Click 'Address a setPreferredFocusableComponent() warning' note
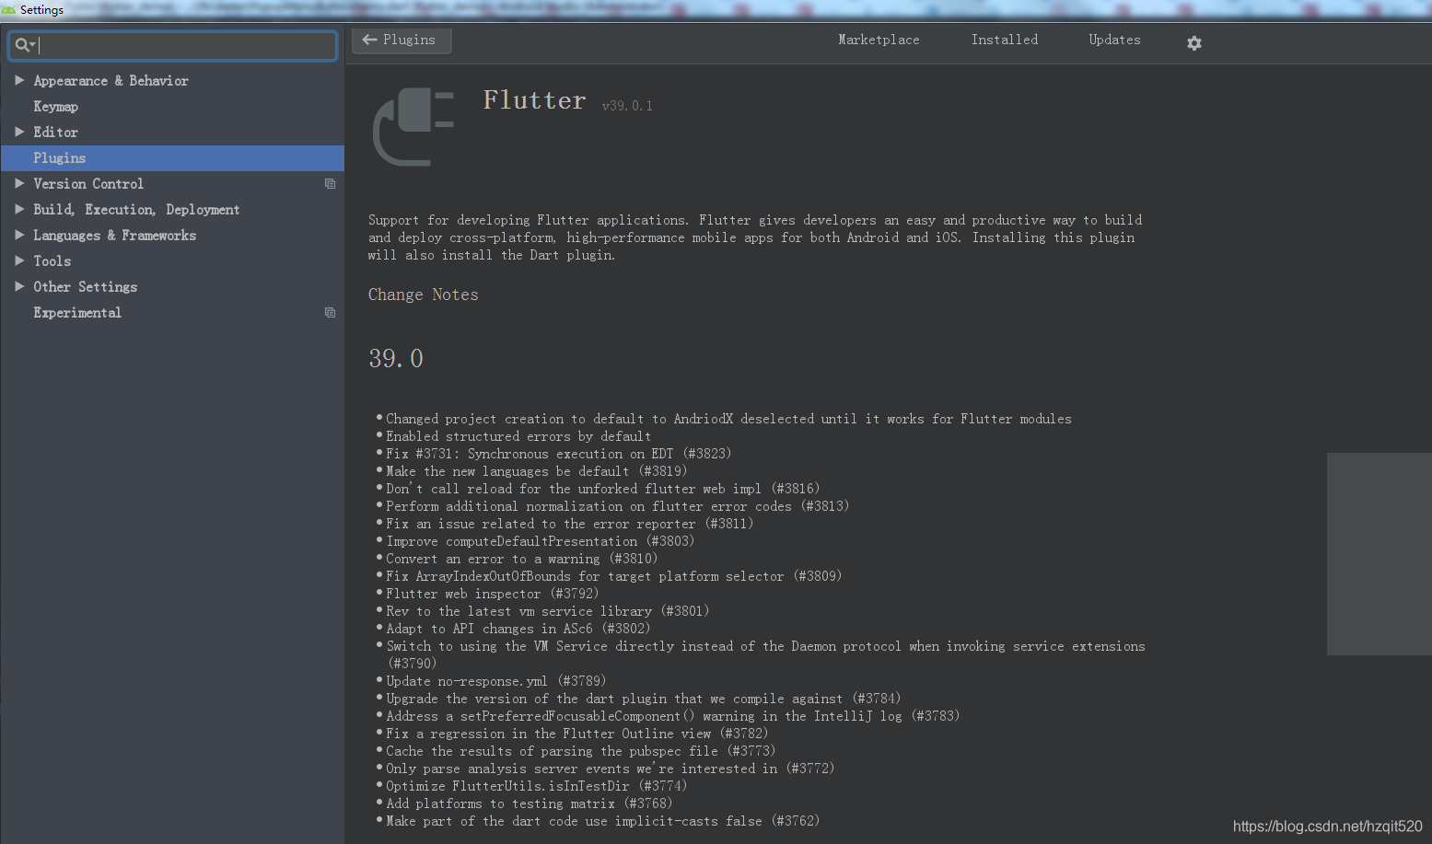This screenshot has height=844, width=1432. (672, 716)
